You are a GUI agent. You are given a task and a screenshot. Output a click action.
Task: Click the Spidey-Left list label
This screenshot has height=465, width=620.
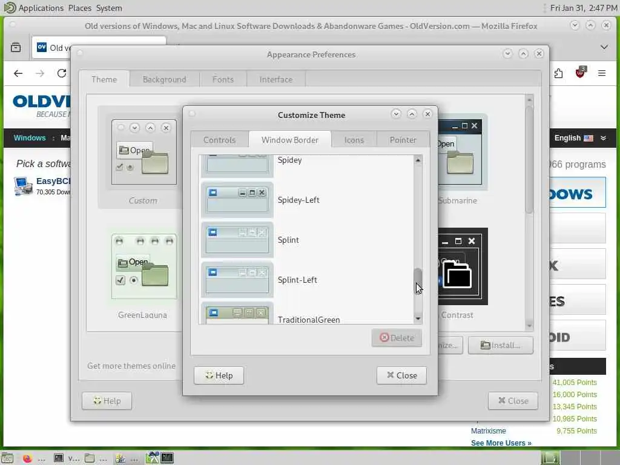pyautogui.click(x=298, y=200)
